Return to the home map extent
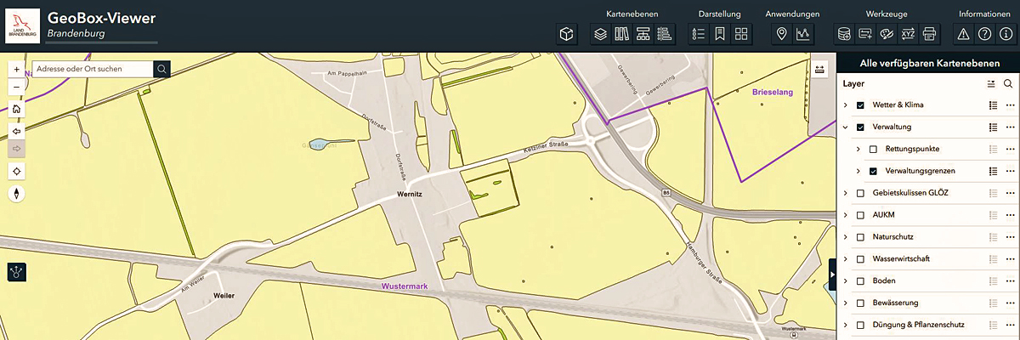Viewport: 1020px width, 340px height. pos(17,109)
